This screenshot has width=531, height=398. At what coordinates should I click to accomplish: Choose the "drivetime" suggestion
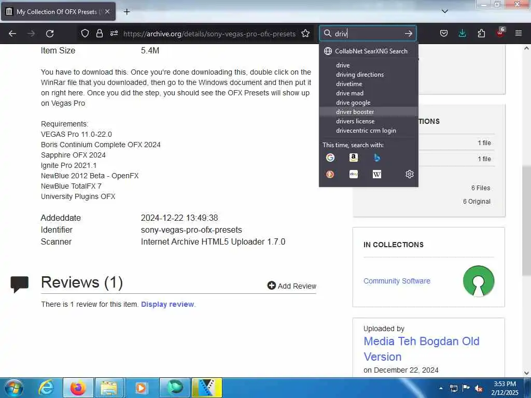click(369, 84)
